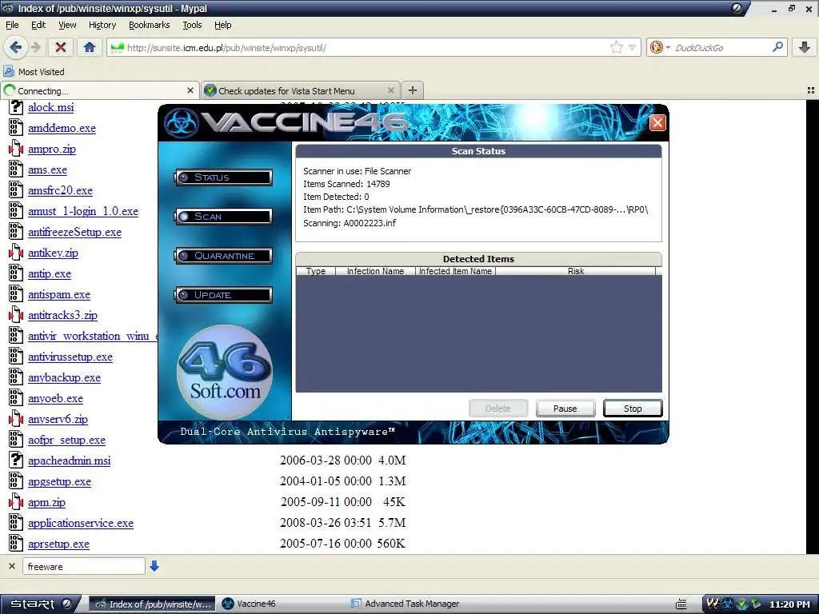The width and height of the screenshot is (819, 614).
Task: Open the History menu
Action: pyautogui.click(x=102, y=25)
